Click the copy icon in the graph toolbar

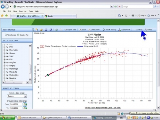point(61,30)
